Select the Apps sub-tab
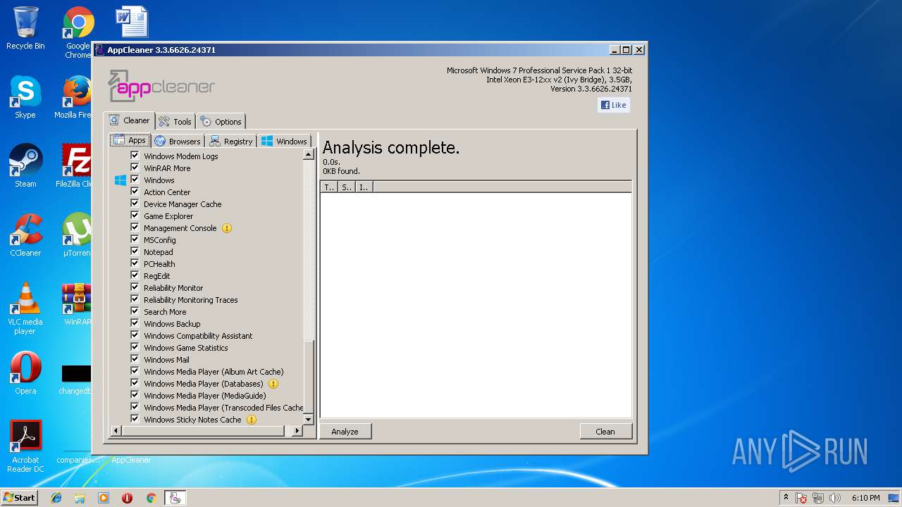Viewport: 902px width, 507px height. [130, 140]
